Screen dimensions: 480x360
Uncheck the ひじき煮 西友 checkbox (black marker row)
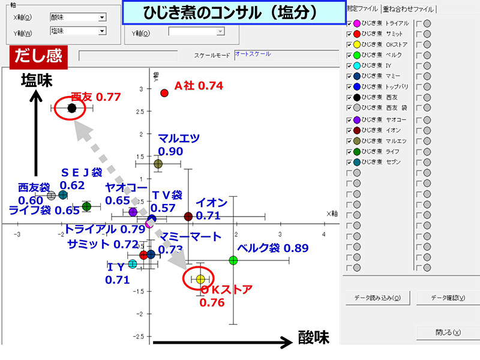pyautogui.click(x=349, y=98)
